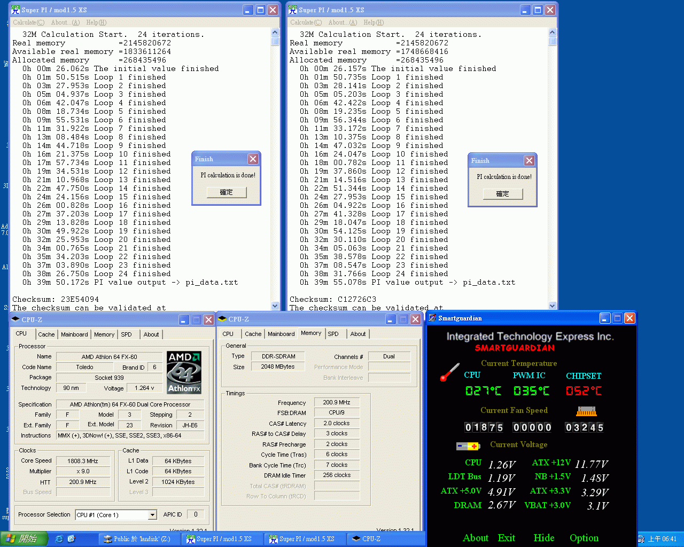
Task: Switch to Mainboard tab in right CPU-Z
Action: point(281,334)
